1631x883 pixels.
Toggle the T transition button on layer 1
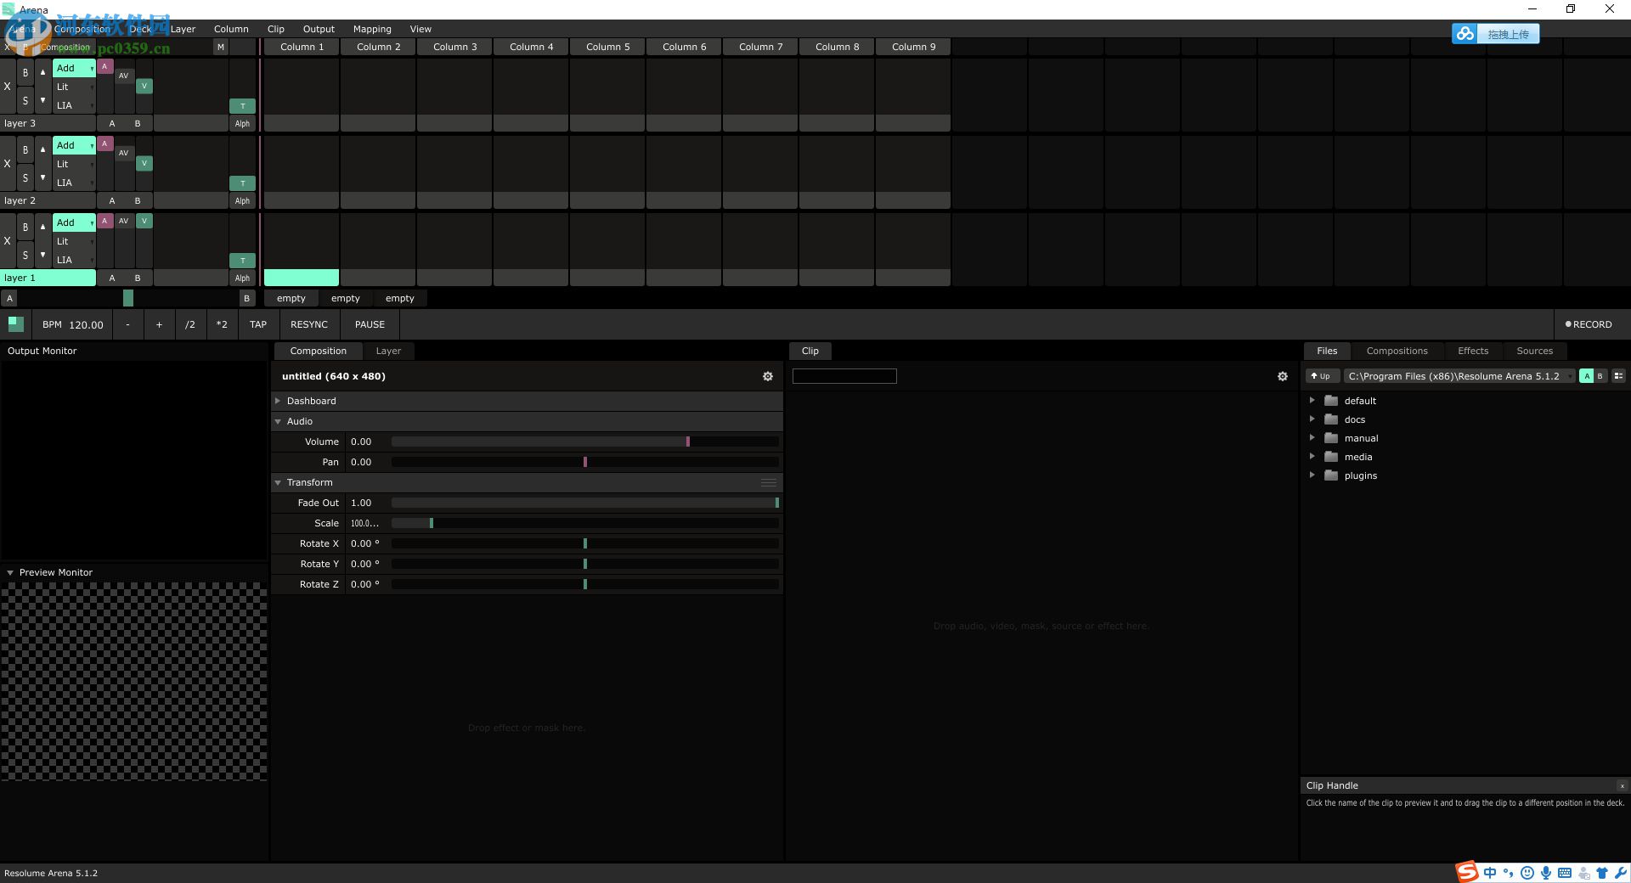point(243,260)
